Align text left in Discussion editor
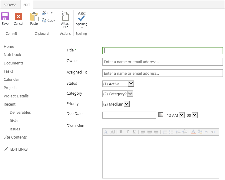Viewport: 225px width, 180px height. tap(143, 132)
